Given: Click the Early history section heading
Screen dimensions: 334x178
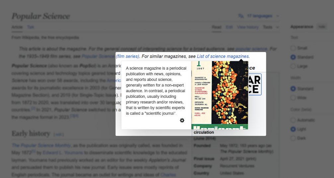Looking at the screenshot, I should (31, 134).
